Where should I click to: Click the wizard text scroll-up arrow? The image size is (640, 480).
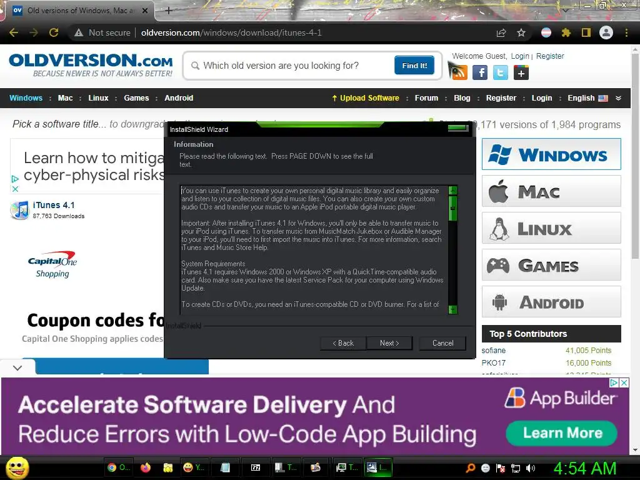[x=452, y=190]
